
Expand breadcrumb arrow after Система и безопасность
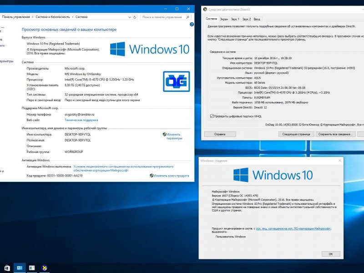tap(72, 17)
